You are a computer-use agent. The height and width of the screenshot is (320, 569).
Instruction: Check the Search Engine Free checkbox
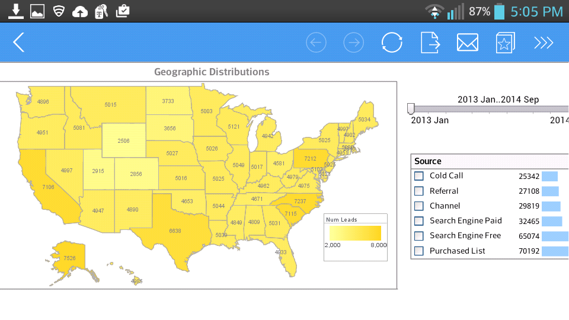(419, 236)
